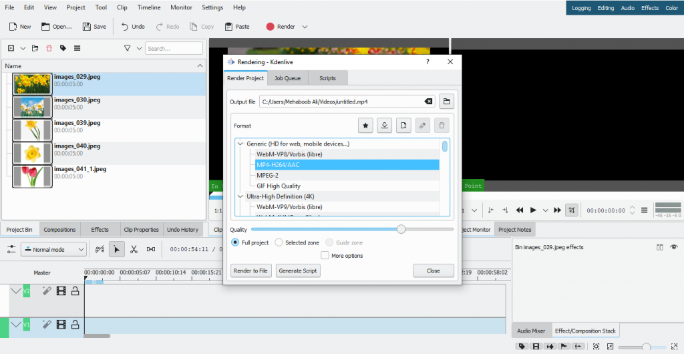Switch to the Job Queue tab

pyautogui.click(x=287, y=78)
